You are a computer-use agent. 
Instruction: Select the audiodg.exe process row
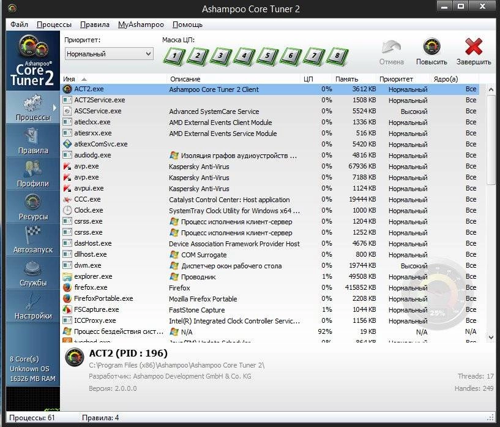click(x=270, y=155)
